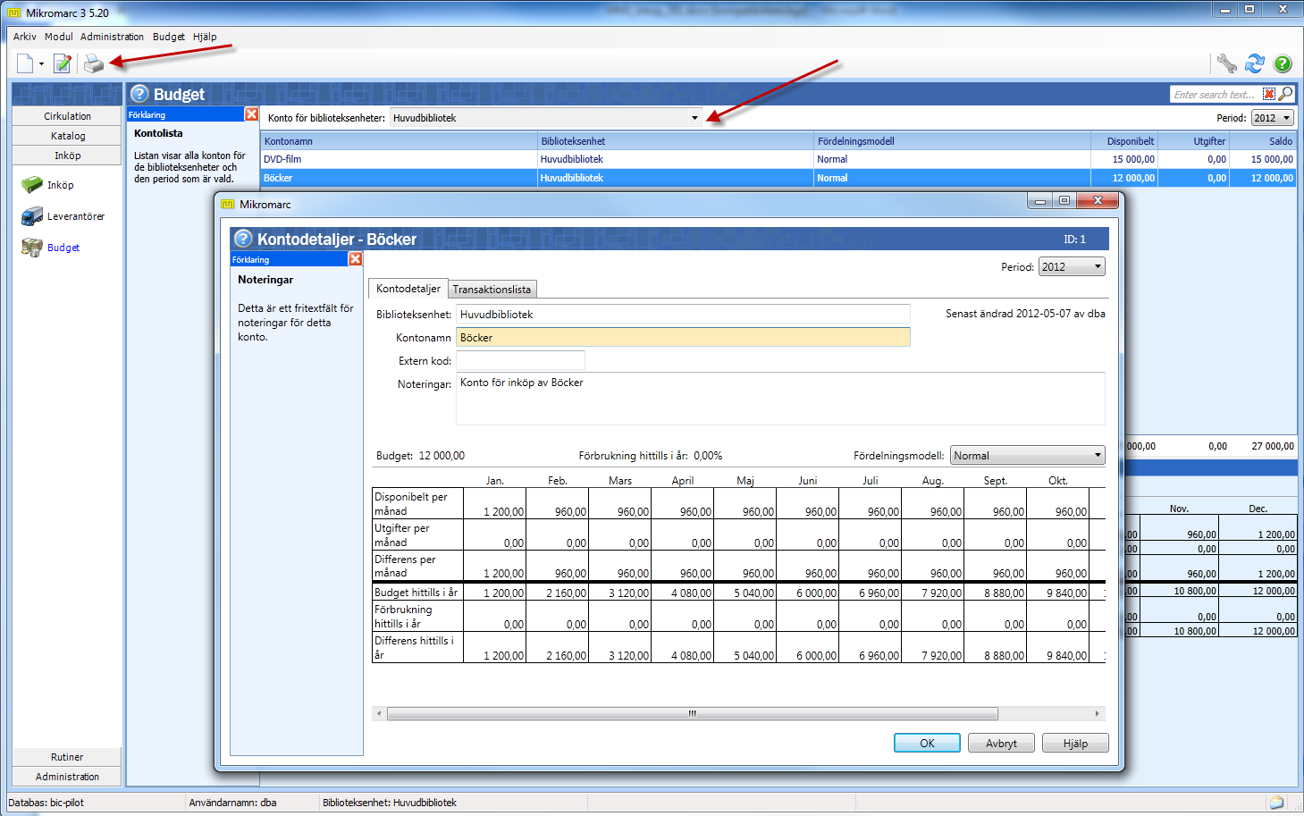Select the Böcker account row in list

tap(778, 178)
